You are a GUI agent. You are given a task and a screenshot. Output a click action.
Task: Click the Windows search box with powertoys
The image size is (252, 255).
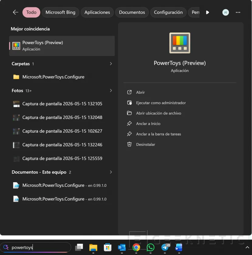click(36, 247)
